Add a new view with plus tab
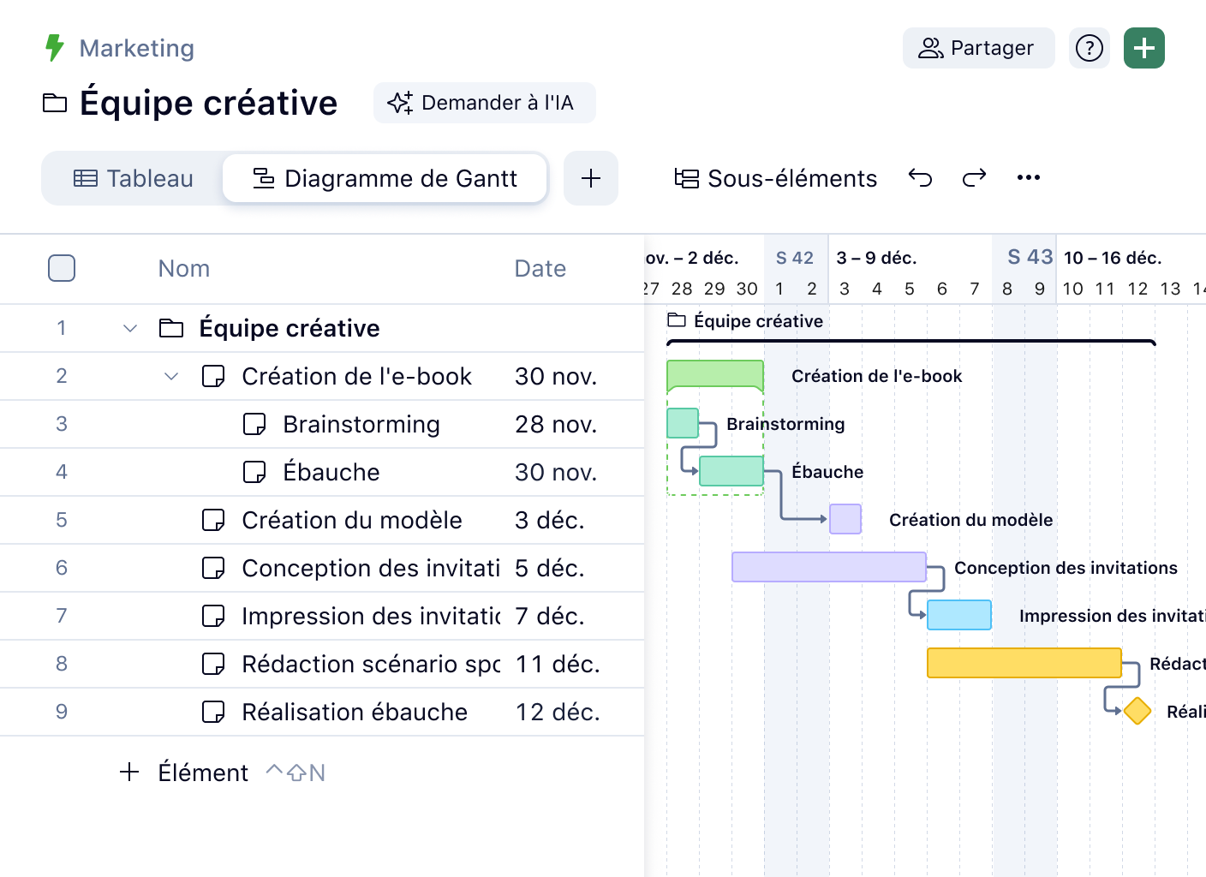The image size is (1206, 877). tap(591, 178)
